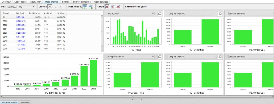Viewport: 274px width, 104px height.
Task: Click the 2023 bar in yearly P/L chart
Action: point(94,73)
